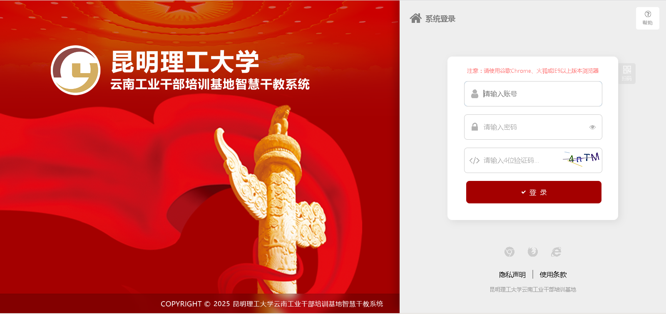
Task: Focus the 请输入密码 password field
Action: tap(533, 127)
